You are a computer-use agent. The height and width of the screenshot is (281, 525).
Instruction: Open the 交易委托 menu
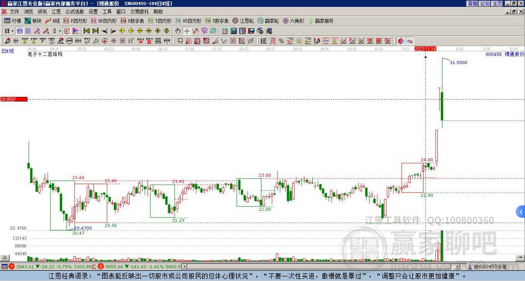coord(139,12)
